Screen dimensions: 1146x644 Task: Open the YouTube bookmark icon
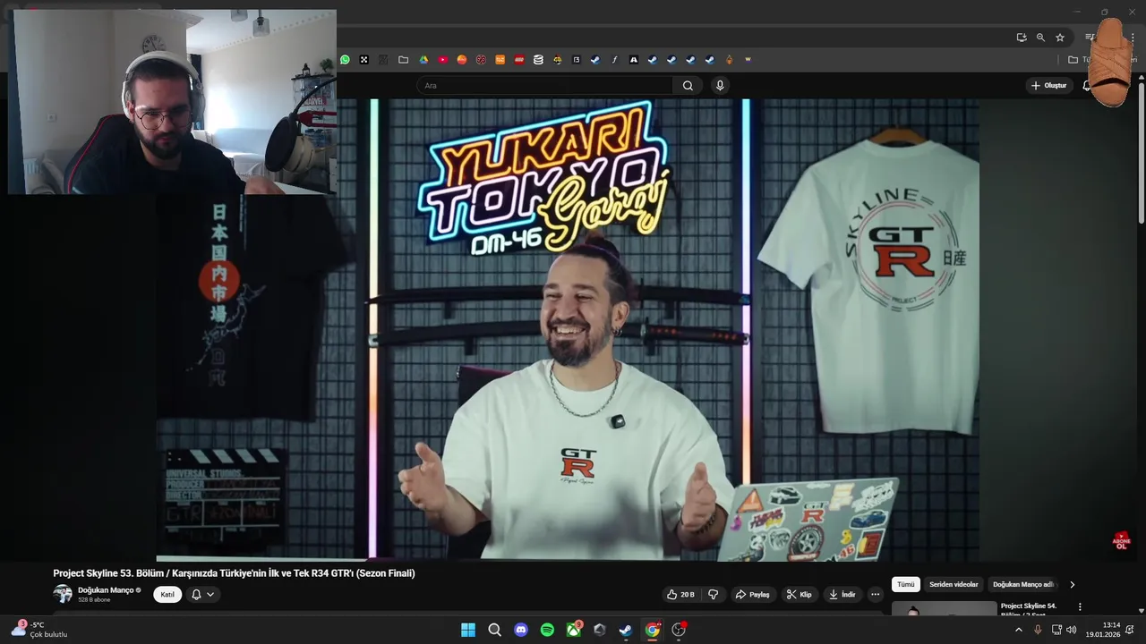click(x=442, y=60)
